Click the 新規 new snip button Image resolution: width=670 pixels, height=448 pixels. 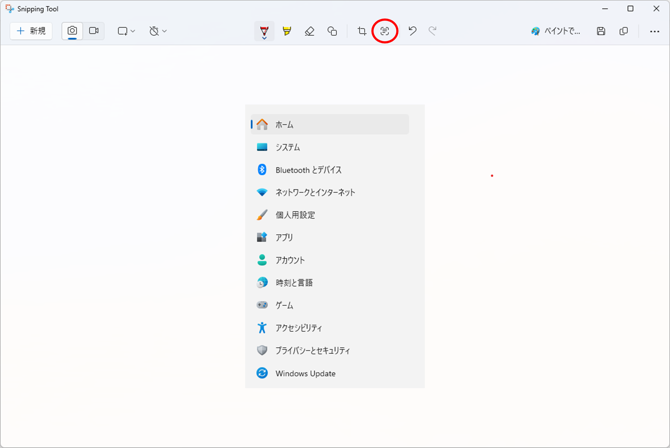(x=31, y=31)
